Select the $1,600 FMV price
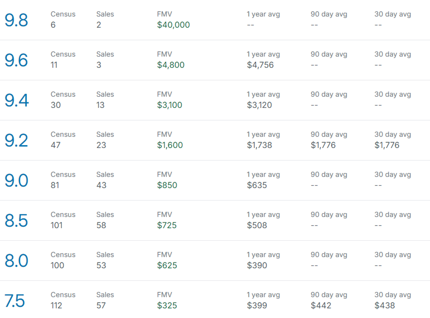This screenshot has height=318, width=430. [170, 145]
